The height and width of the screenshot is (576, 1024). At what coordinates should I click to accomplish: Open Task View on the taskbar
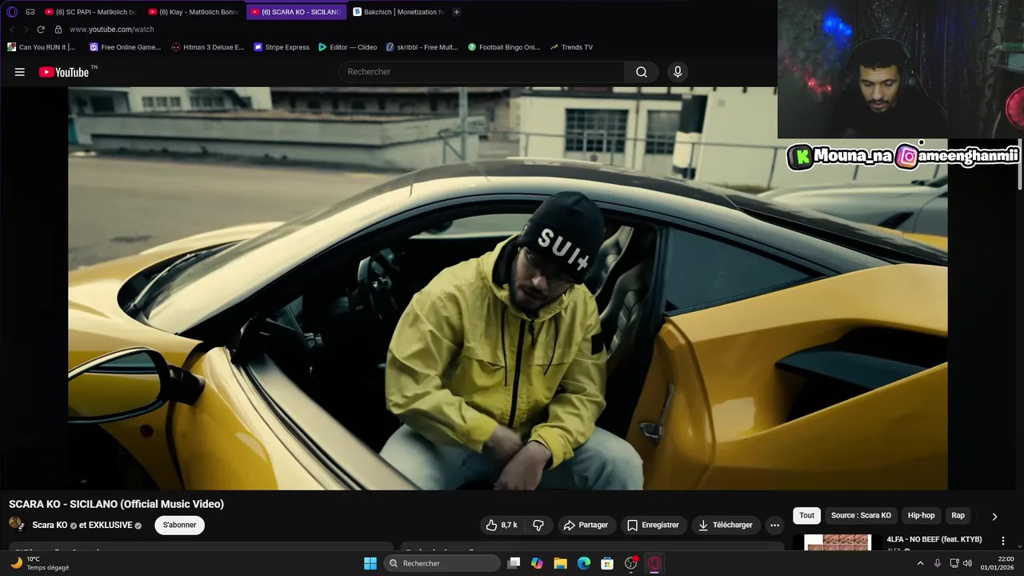tap(514, 563)
